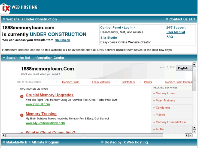
Task: Select Memory Foam in the top related searches bar
Action: 71,82
